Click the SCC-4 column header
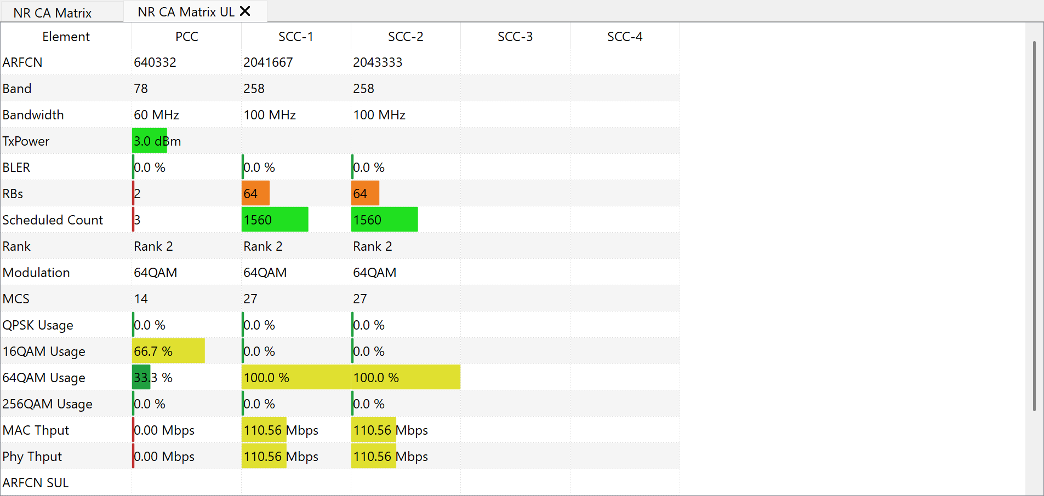 pos(625,37)
